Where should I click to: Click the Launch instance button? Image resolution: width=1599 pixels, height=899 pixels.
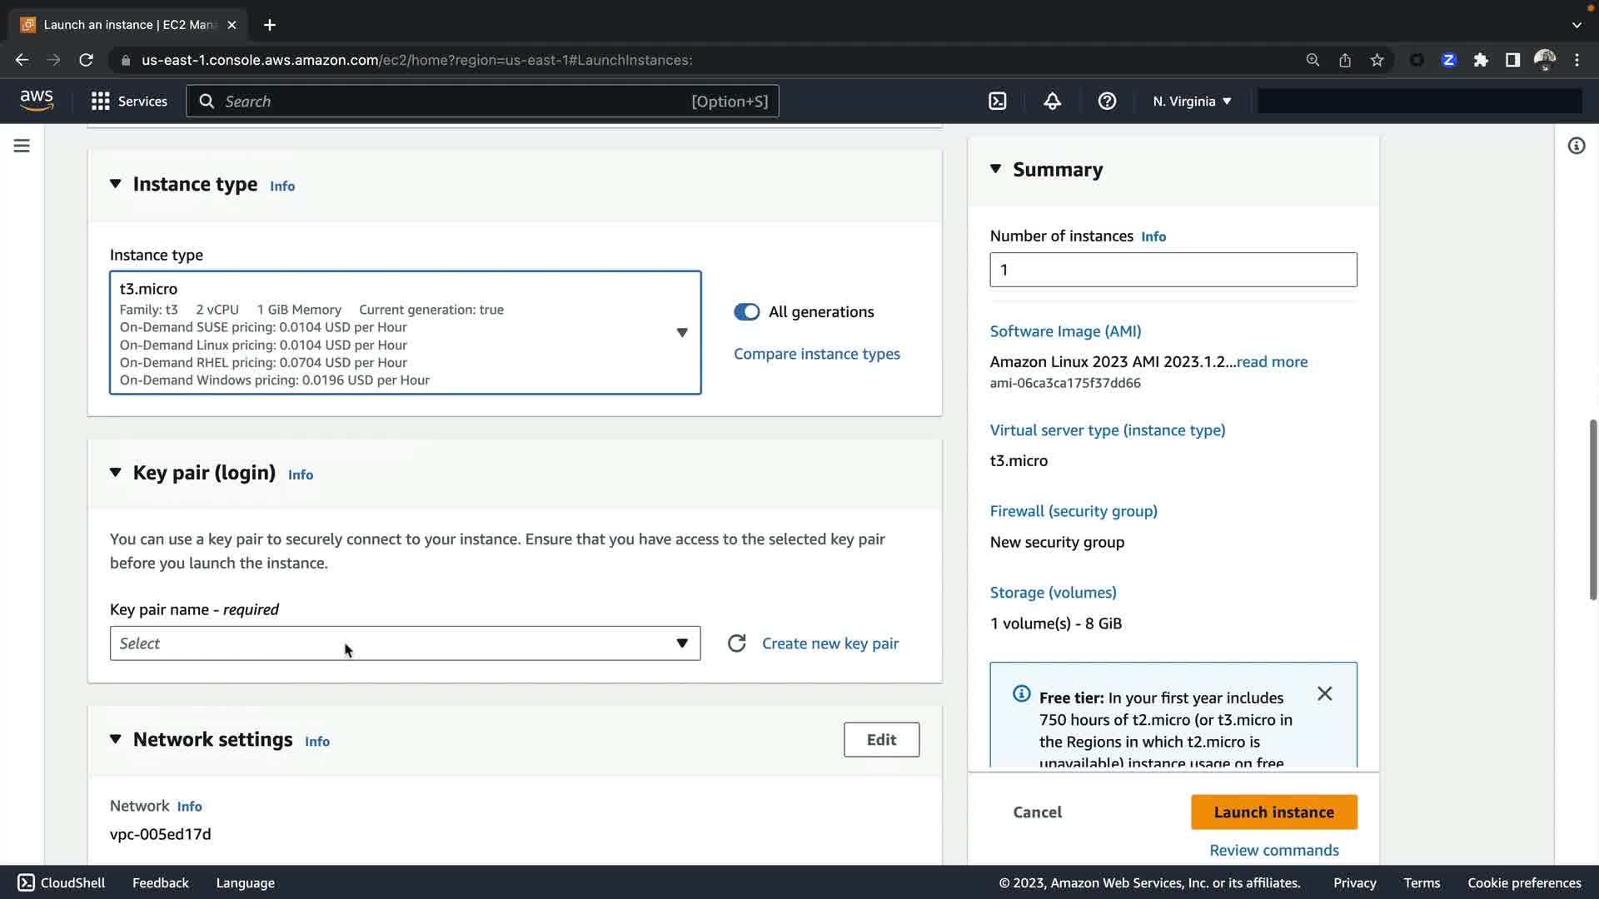tap(1273, 812)
